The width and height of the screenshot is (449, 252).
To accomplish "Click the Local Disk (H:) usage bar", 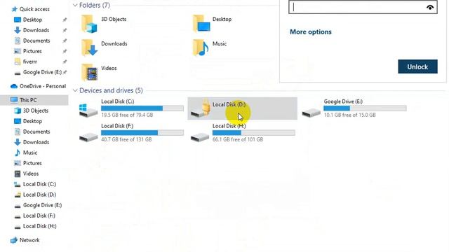I will [254, 133].
